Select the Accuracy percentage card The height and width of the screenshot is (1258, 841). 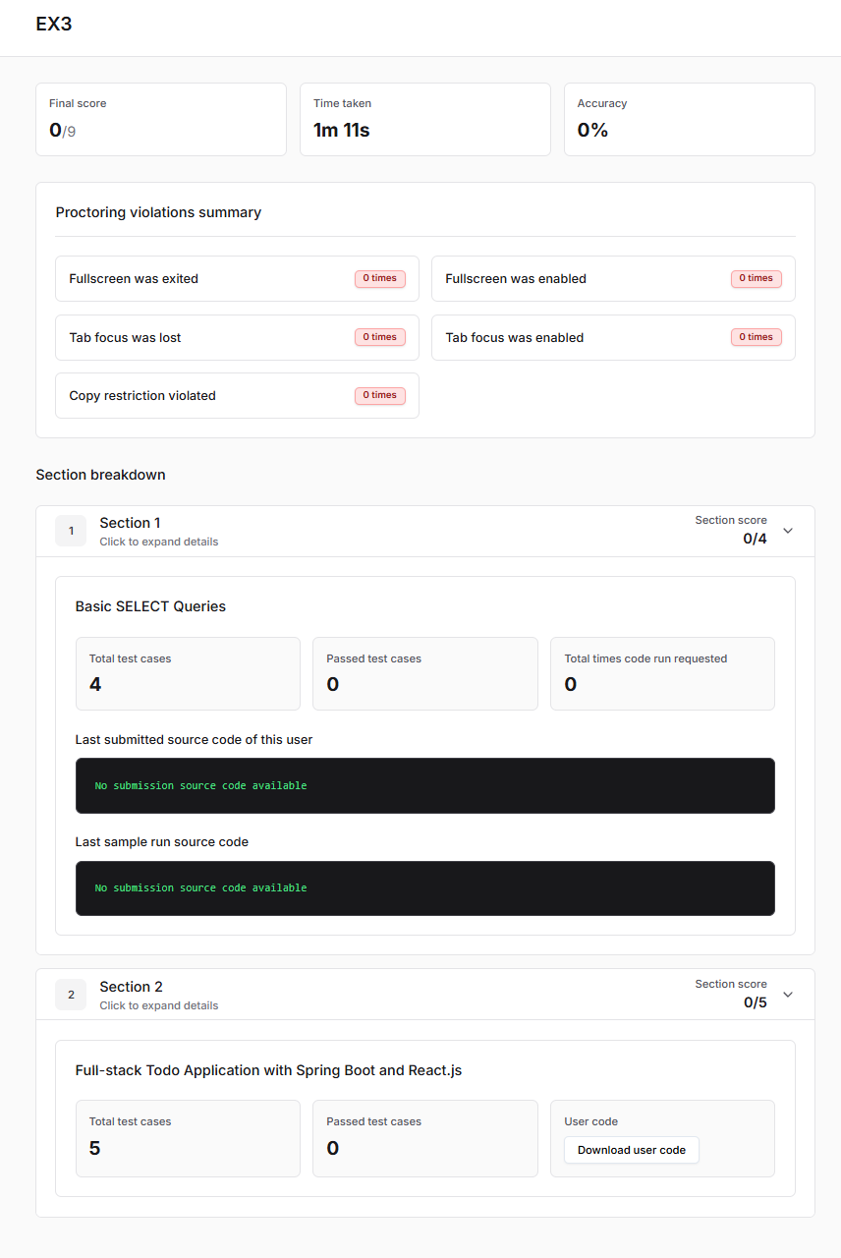click(689, 119)
